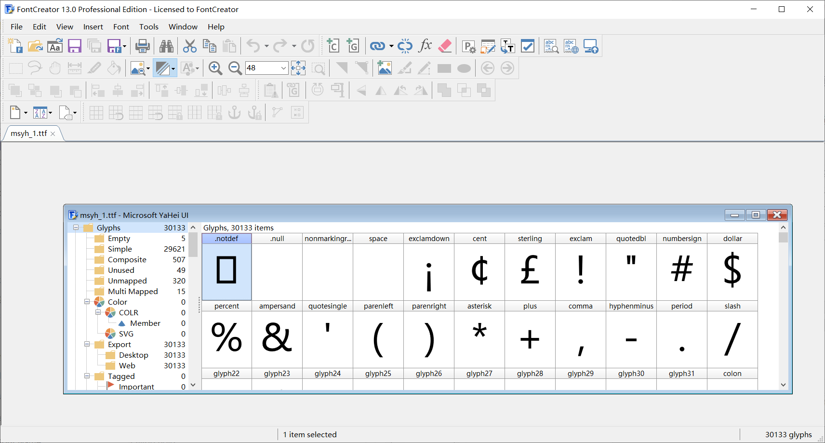Open the fx transform scripts icon
Viewport: 825px width, 443px height.
[x=425, y=46]
